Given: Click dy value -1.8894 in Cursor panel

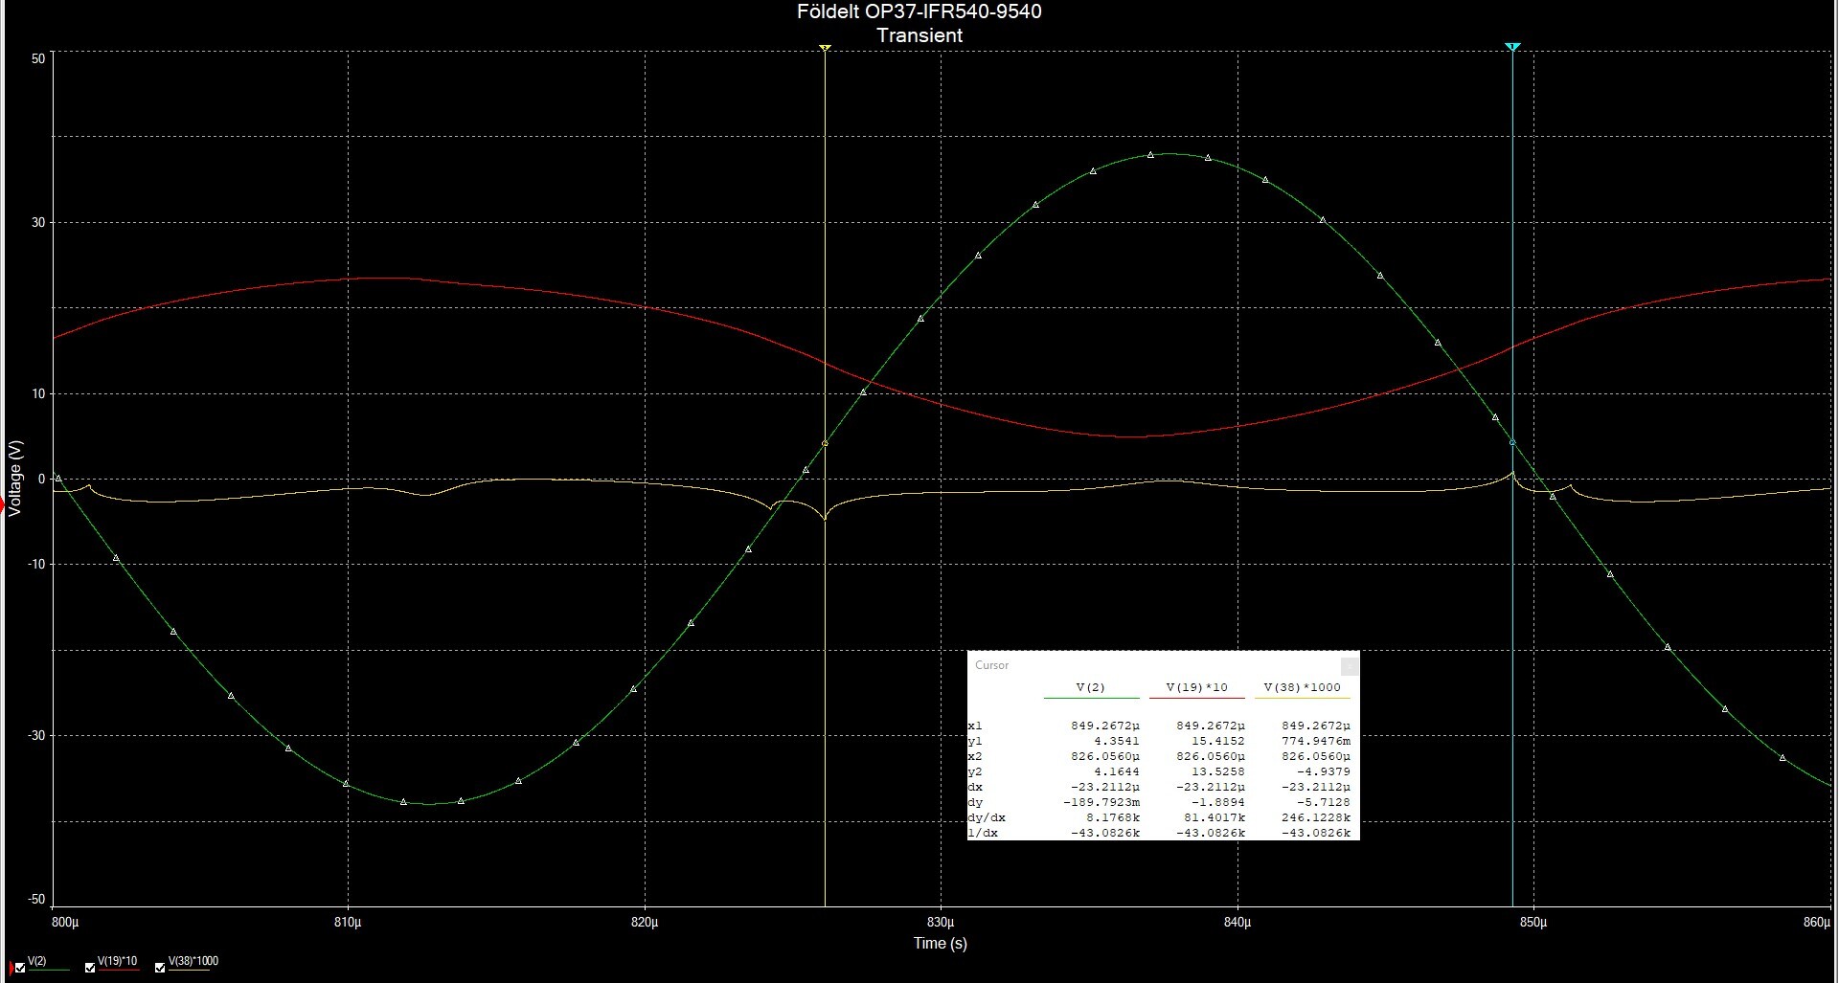Looking at the screenshot, I should click(1219, 802).
